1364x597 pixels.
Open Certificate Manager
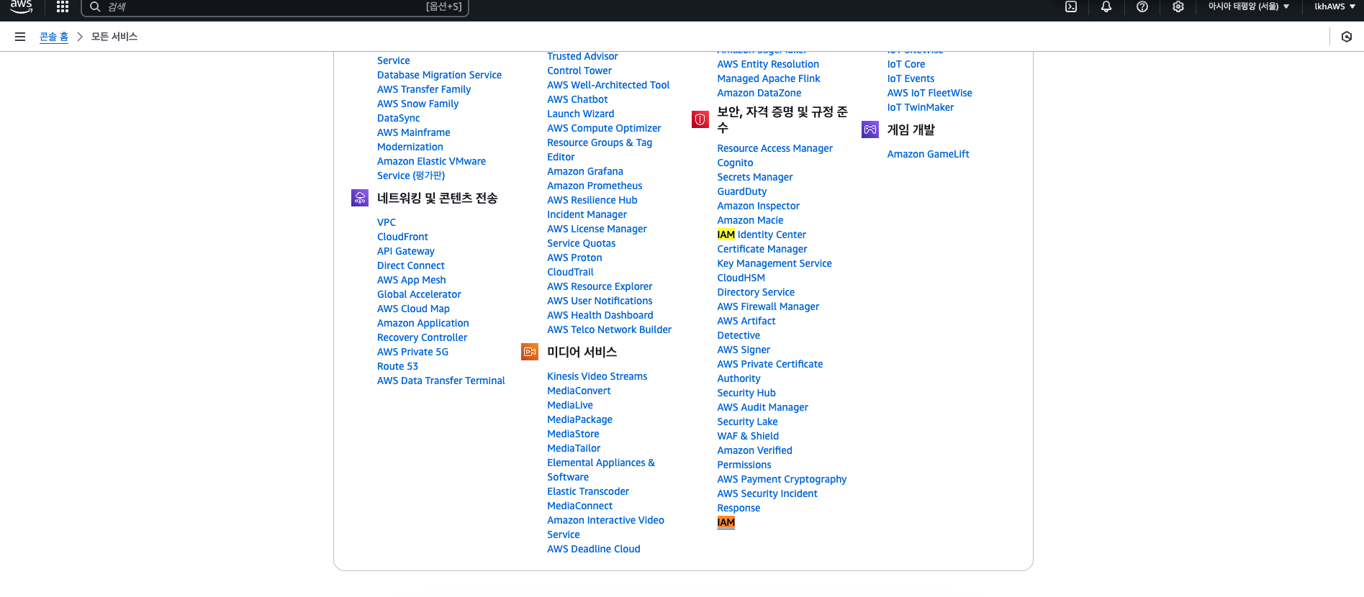coord(762,249)
